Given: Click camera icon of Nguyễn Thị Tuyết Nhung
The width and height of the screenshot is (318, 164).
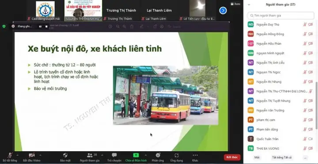Looking at the screenshot, I should coord(310,101).
